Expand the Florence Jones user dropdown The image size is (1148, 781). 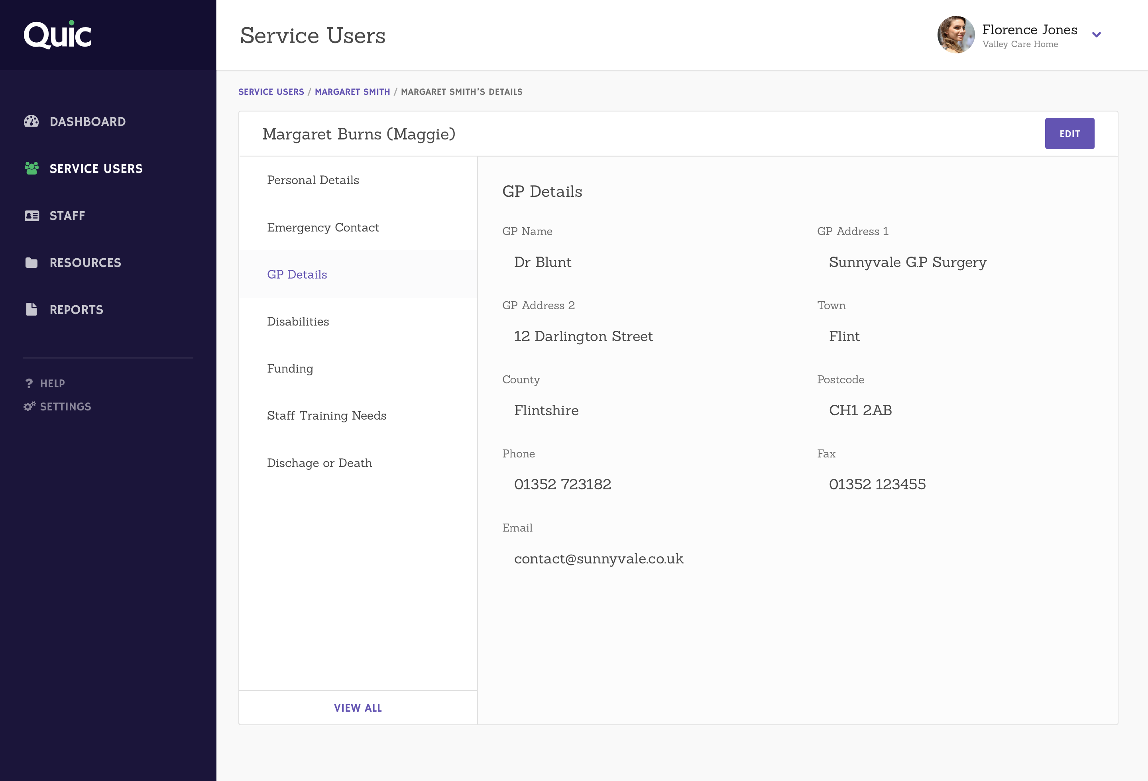1096,35
